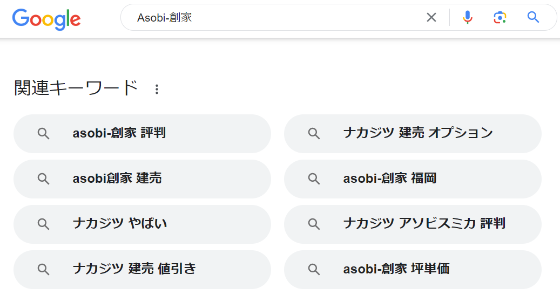Click the blue magnifier search button
560x295 pixels.
pos(534,18)
